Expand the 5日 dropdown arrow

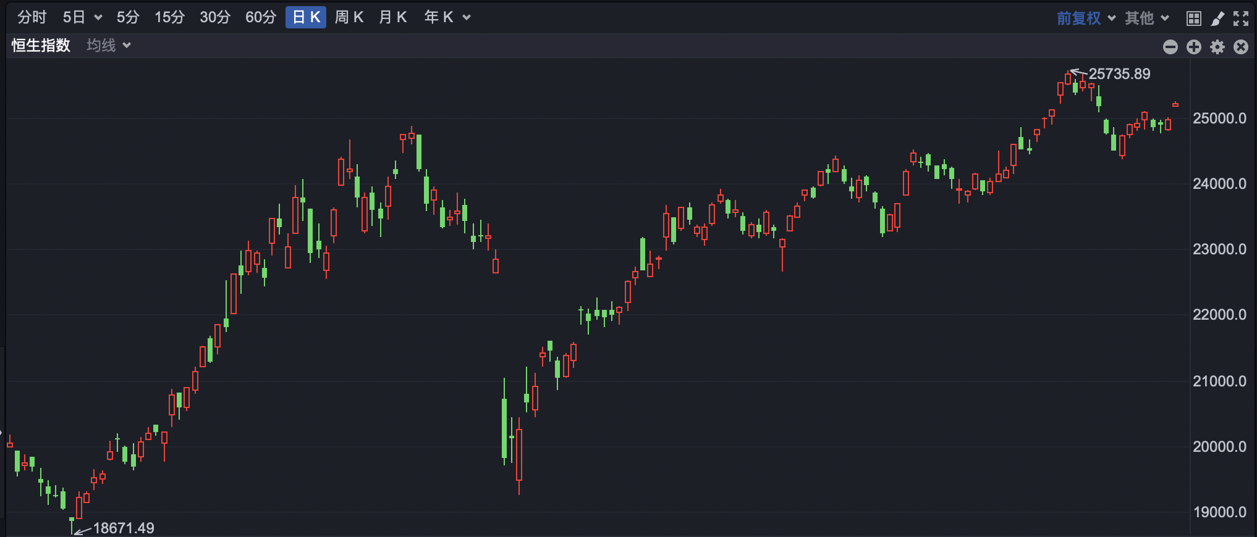98,18
